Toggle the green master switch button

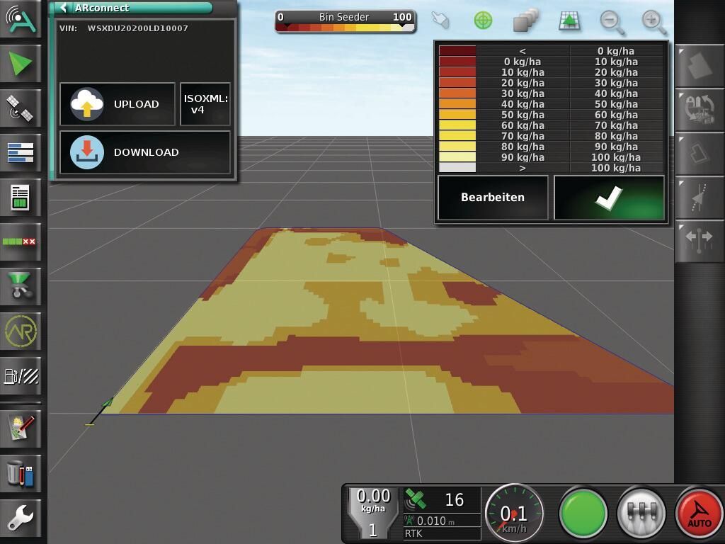(x=583, y=513)
